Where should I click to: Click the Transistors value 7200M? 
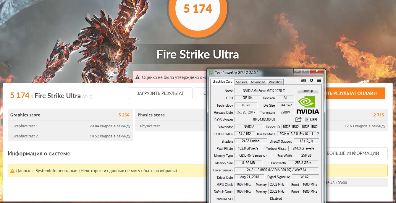286,112
